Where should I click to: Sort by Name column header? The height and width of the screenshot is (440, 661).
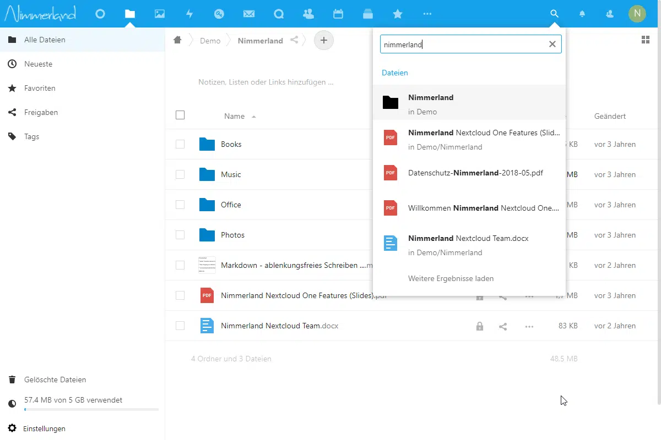point(234,116)
